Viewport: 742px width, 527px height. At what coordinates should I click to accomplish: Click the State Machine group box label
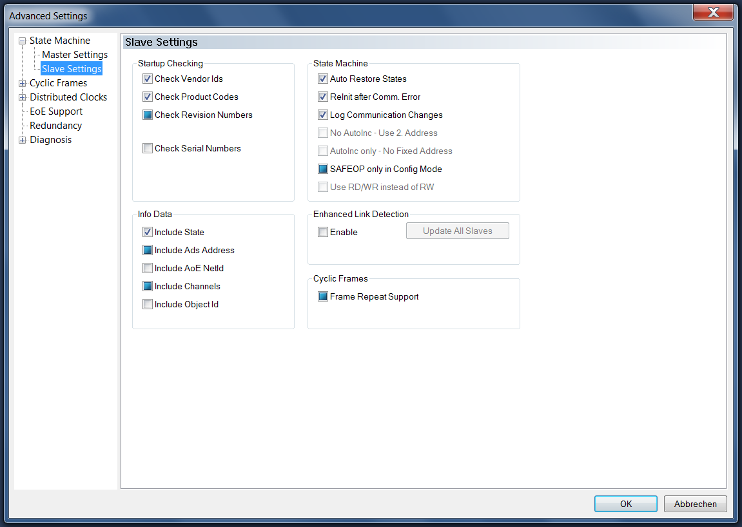340,63
